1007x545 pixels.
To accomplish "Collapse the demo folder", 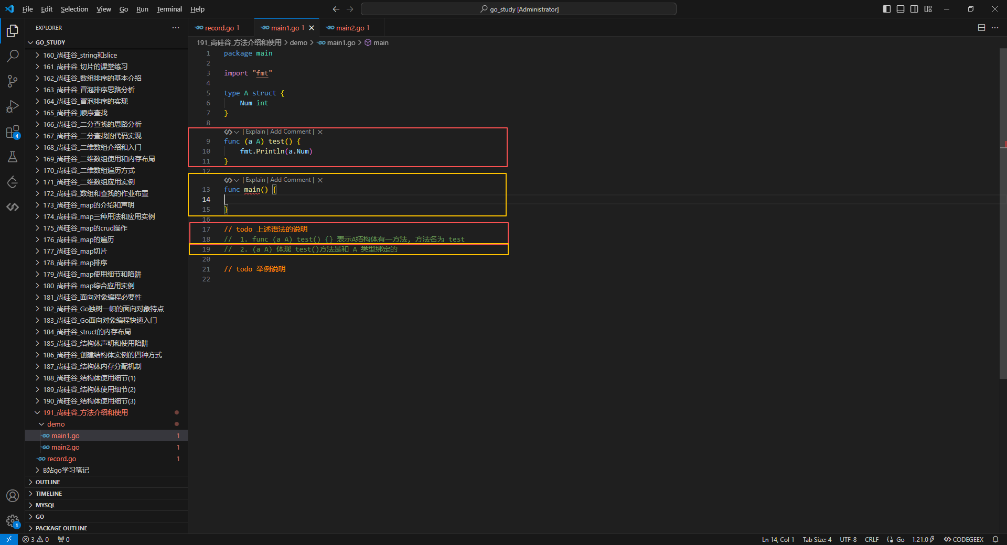I will [106, 424].
